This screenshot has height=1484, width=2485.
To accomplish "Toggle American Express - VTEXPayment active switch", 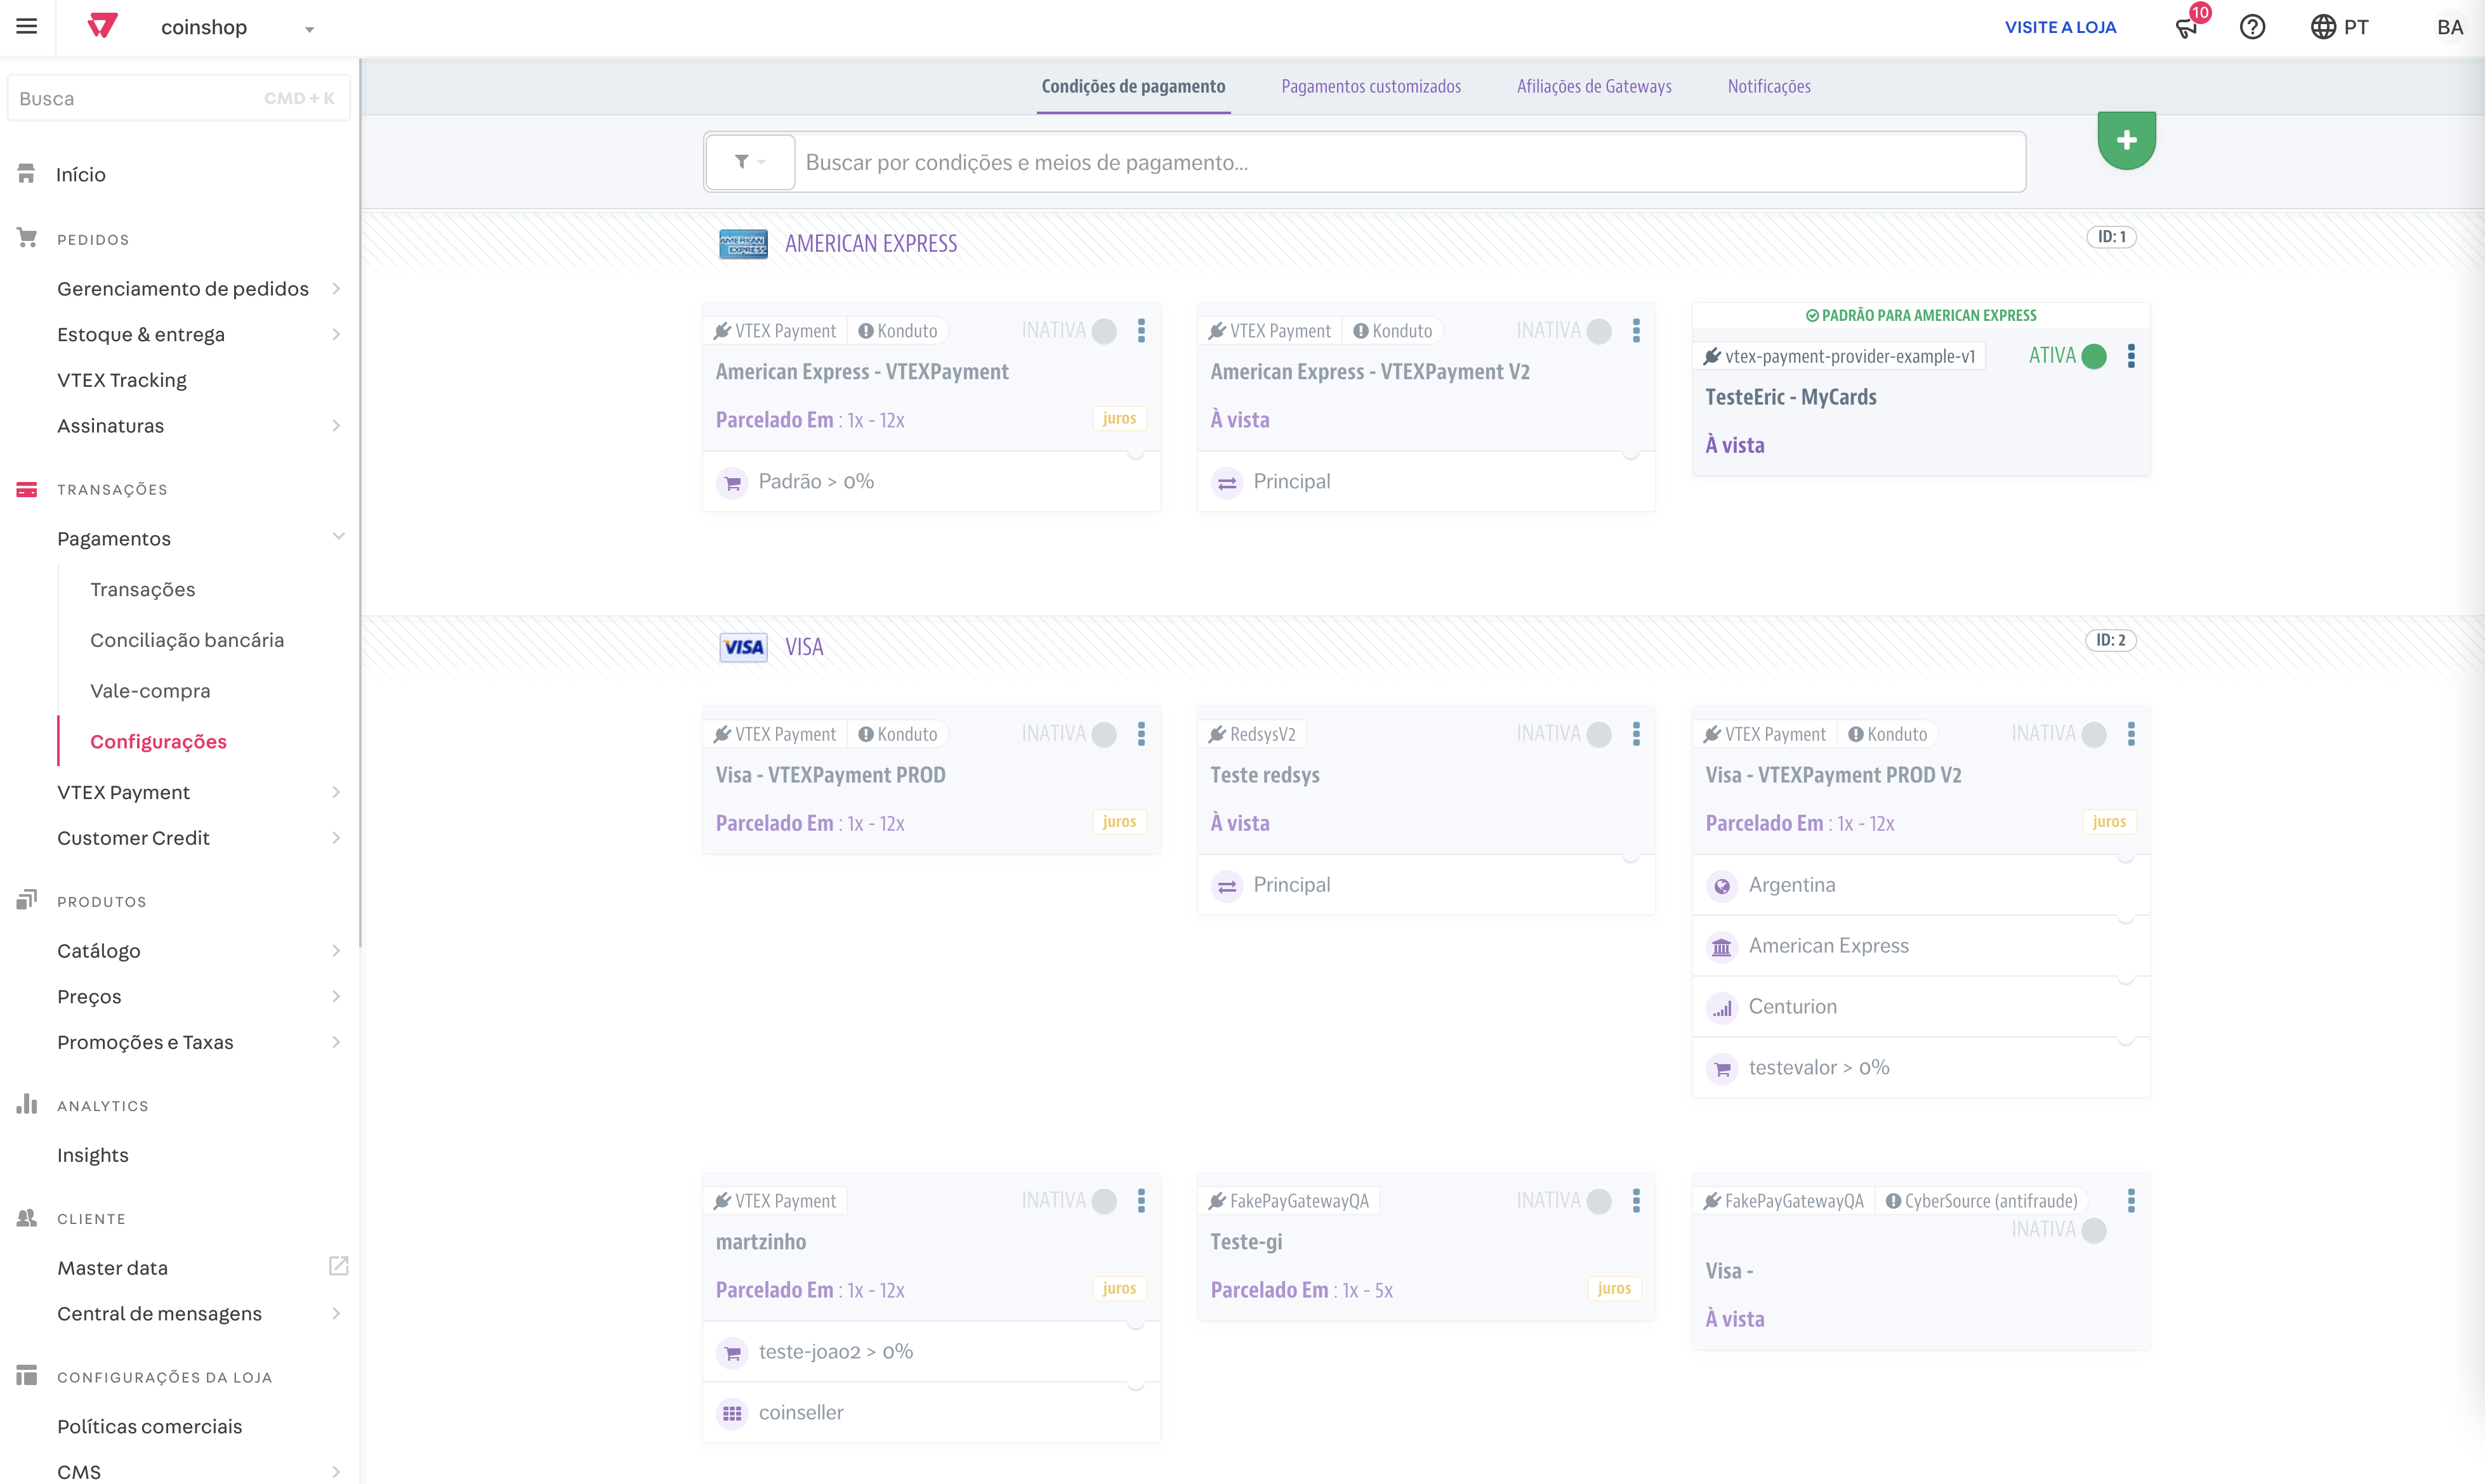I will 1104,331.
